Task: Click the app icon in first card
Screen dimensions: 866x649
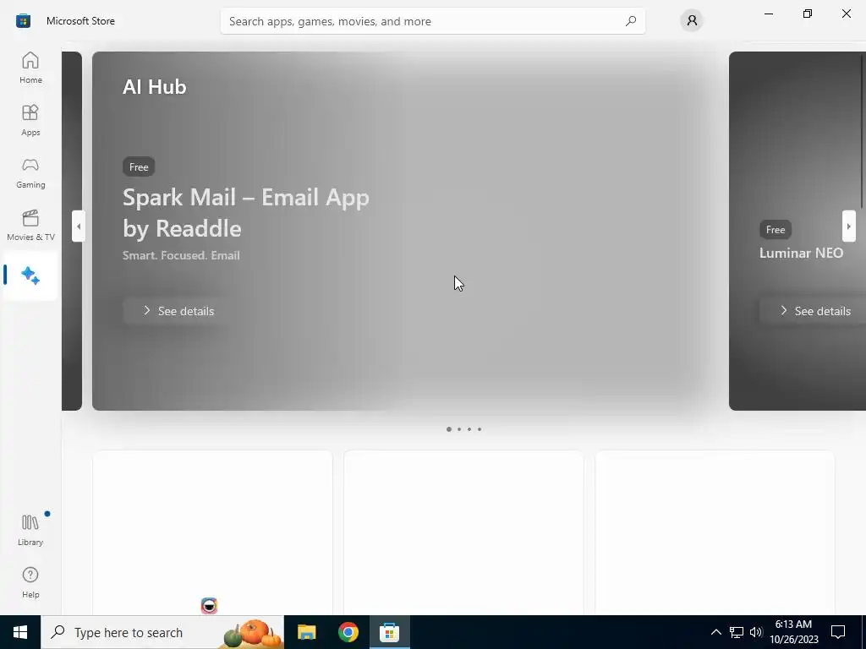Action: pos(210,605)
